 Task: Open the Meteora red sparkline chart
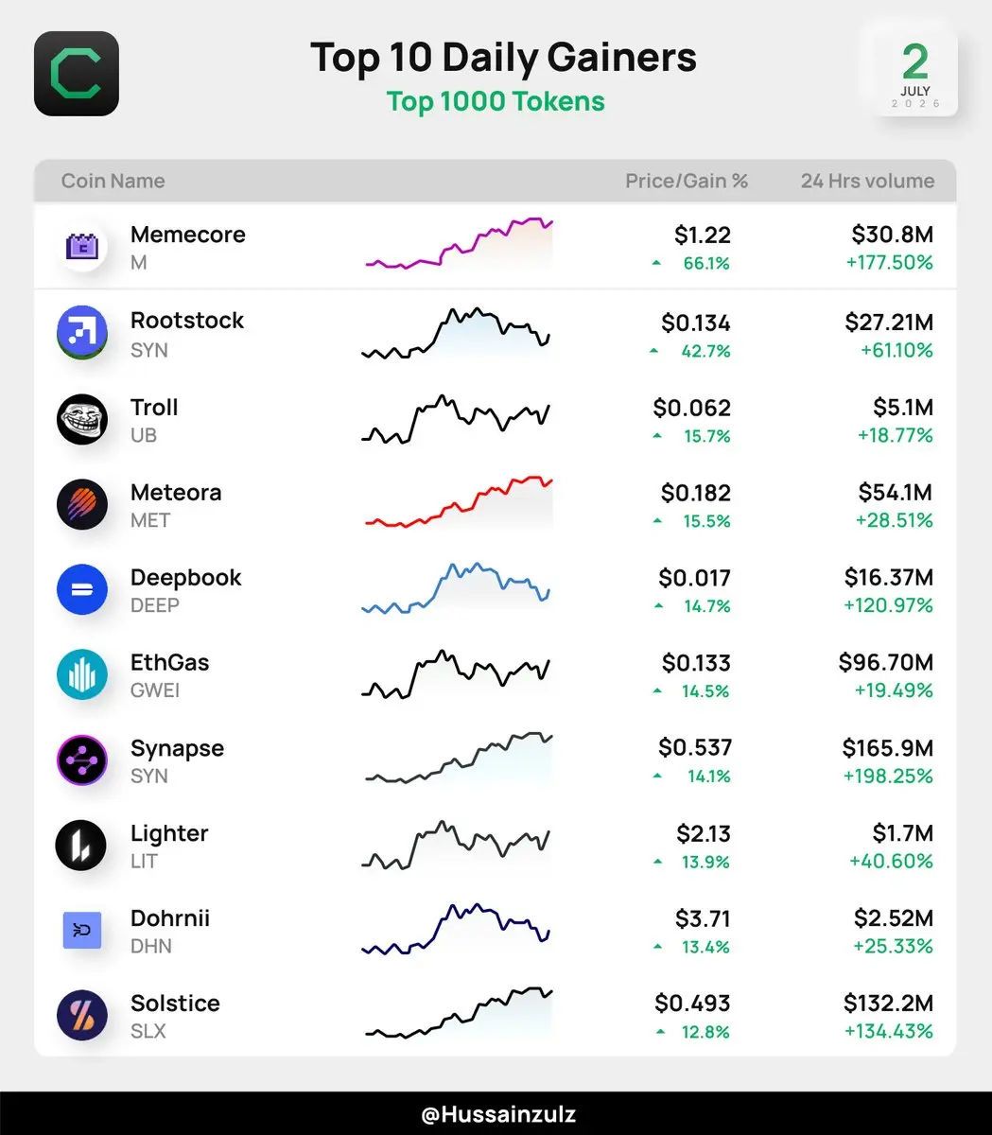coord(459,501)
